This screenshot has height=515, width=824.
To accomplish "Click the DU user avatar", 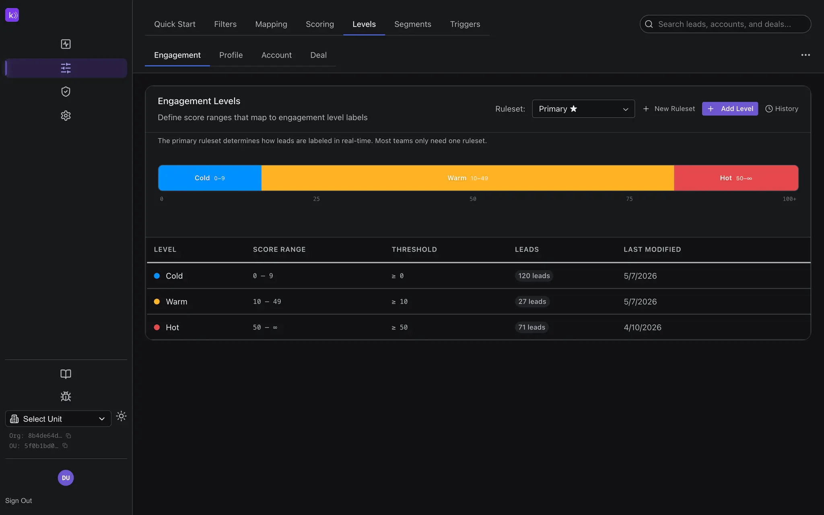I will point(66,478).
